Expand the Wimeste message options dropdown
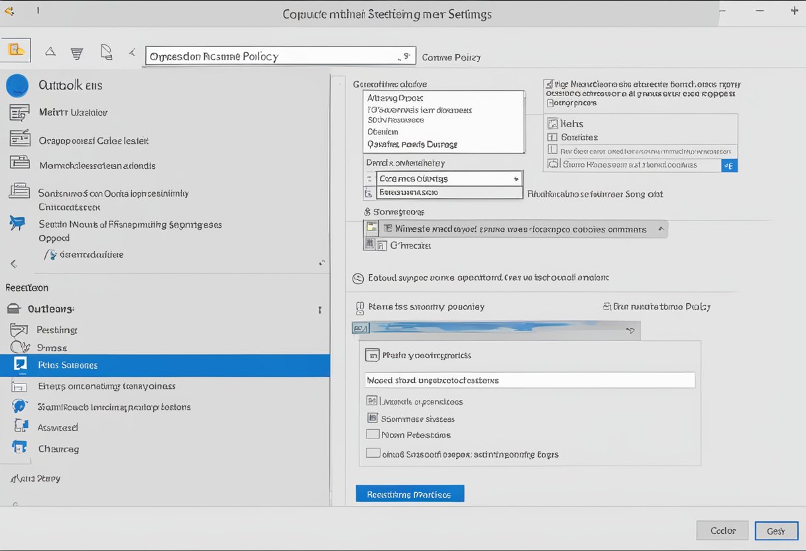Screen dimensions: 806x551 pyautogui.click(x=516, y=228)
